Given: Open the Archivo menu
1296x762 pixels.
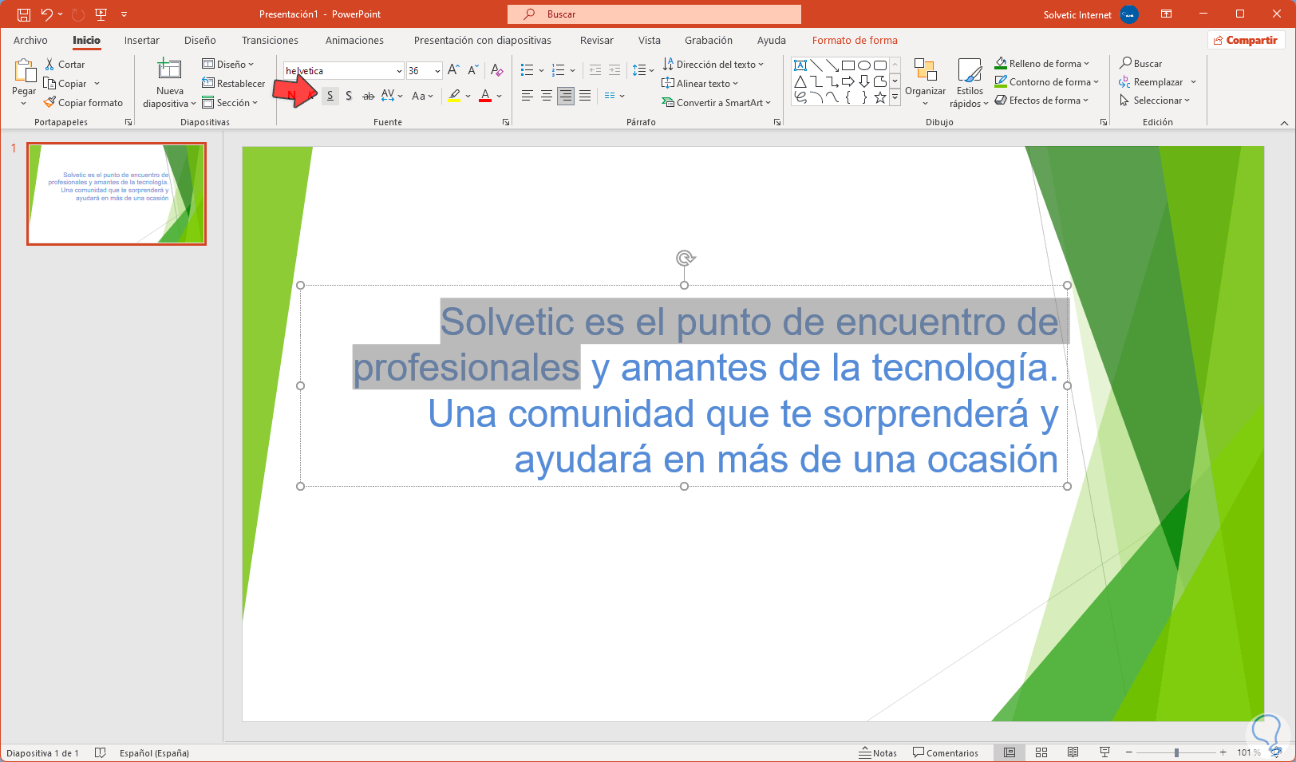Looking at the screenshot, I should 30,41.
